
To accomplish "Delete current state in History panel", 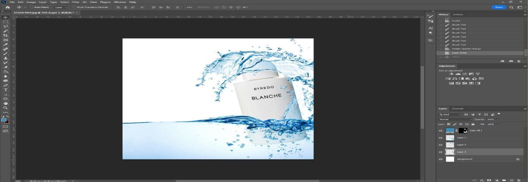I will 519,61.
